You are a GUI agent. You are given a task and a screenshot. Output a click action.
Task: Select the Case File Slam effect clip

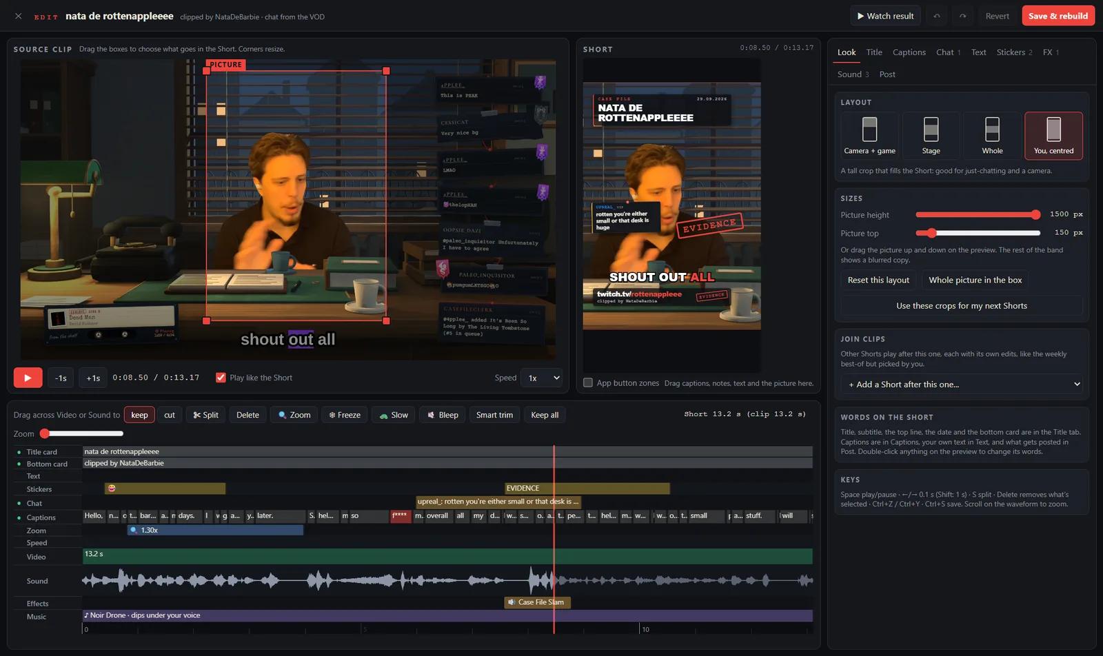point(538,602)
